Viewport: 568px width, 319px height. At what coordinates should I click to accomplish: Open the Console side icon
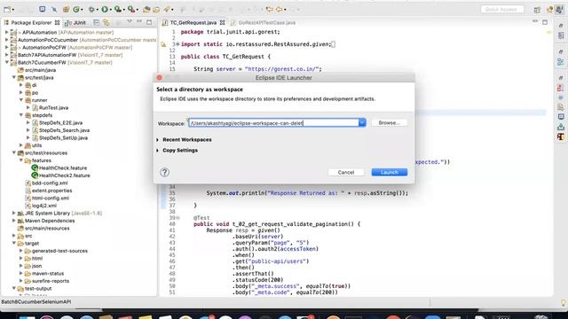click(x=561, y=117)
